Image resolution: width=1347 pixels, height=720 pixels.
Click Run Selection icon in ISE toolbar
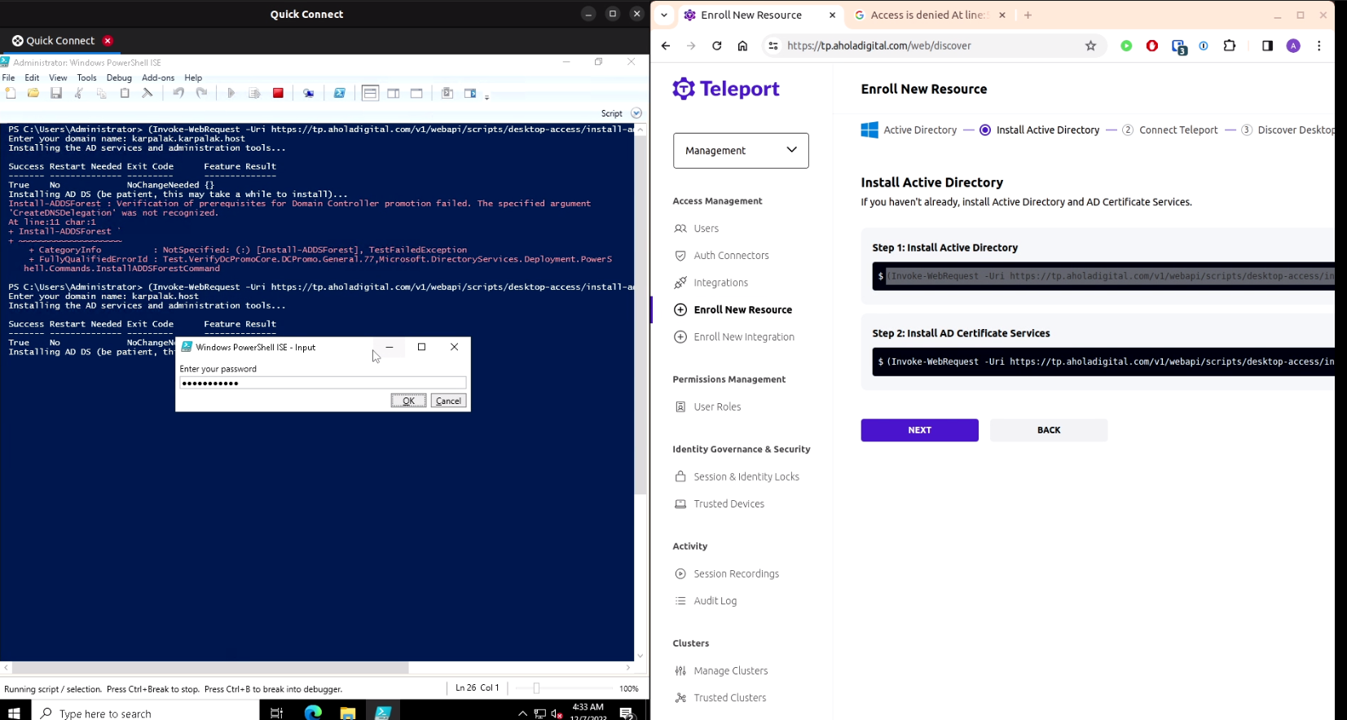point(254,93)
